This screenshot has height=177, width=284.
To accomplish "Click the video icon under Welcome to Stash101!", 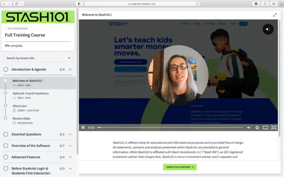I will point(14,85).
